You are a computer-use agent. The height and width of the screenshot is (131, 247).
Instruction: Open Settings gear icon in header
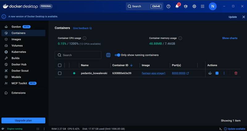pos(194,6)
